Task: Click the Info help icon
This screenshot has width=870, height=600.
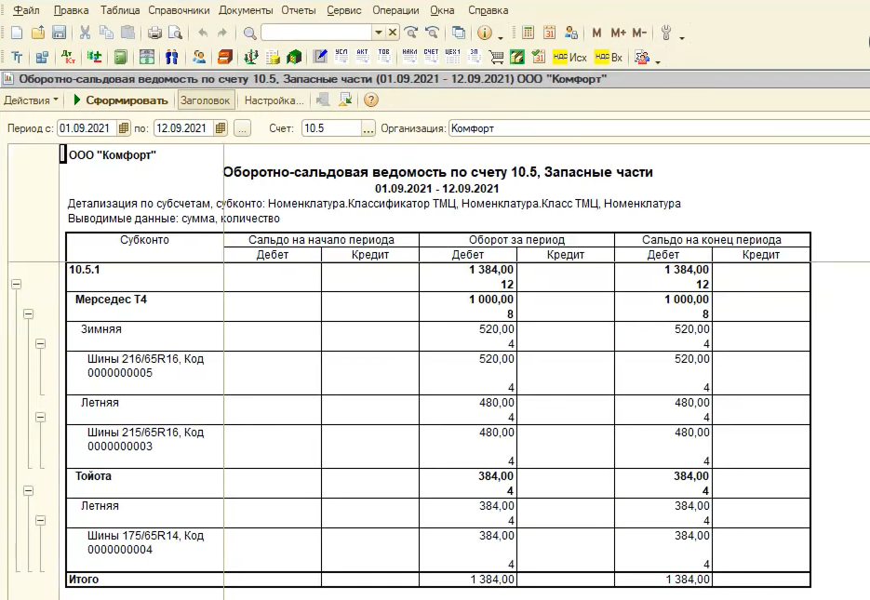Action: click(485, 33)
